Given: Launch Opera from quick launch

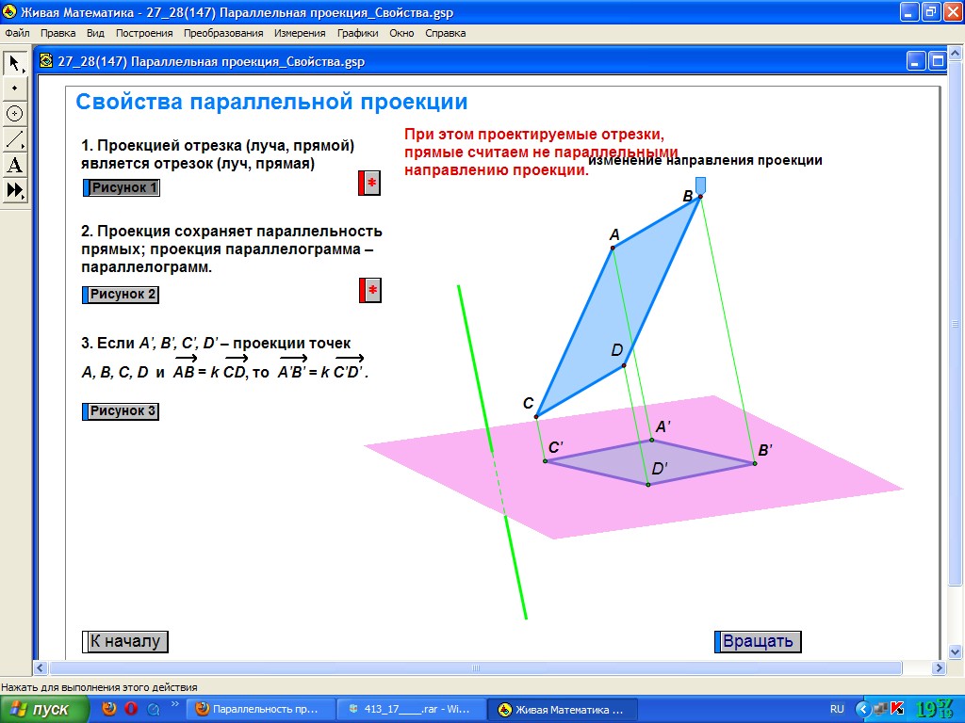Looking at the screenshot, I should point(131,709).
